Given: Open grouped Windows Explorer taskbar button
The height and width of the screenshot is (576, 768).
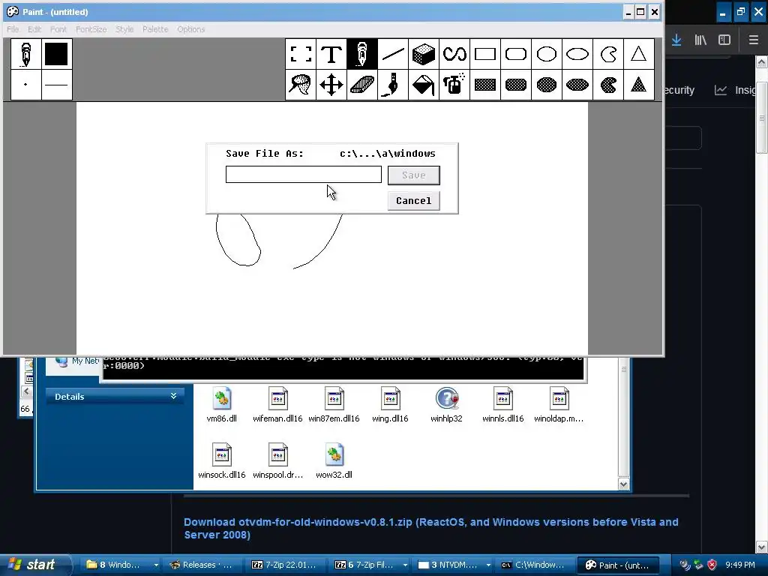Looking at the screenshot, I should tap(121, 565).
